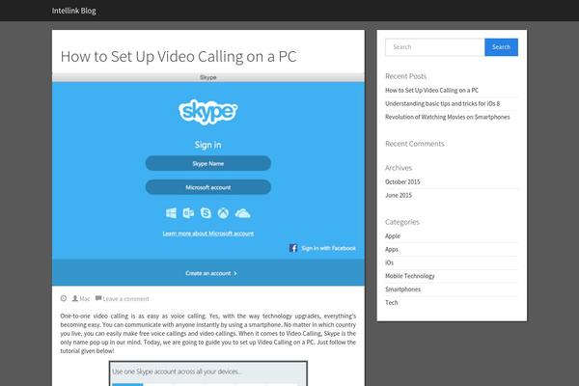The width and height of the screenshot is (579, 386).
Task: Click the OneDrive cloud icon
Action: [x=242, y=213]
